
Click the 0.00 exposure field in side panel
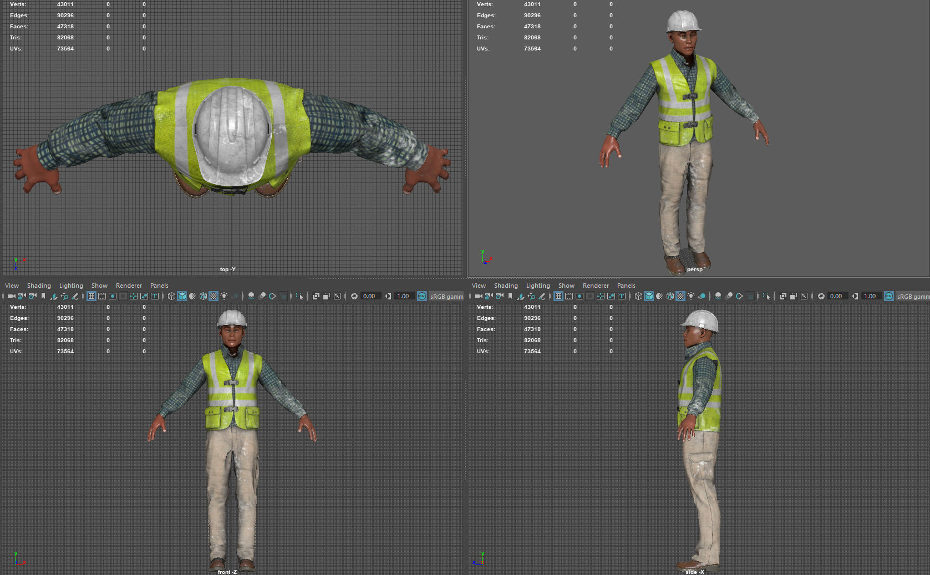click(x=837, y=296)
